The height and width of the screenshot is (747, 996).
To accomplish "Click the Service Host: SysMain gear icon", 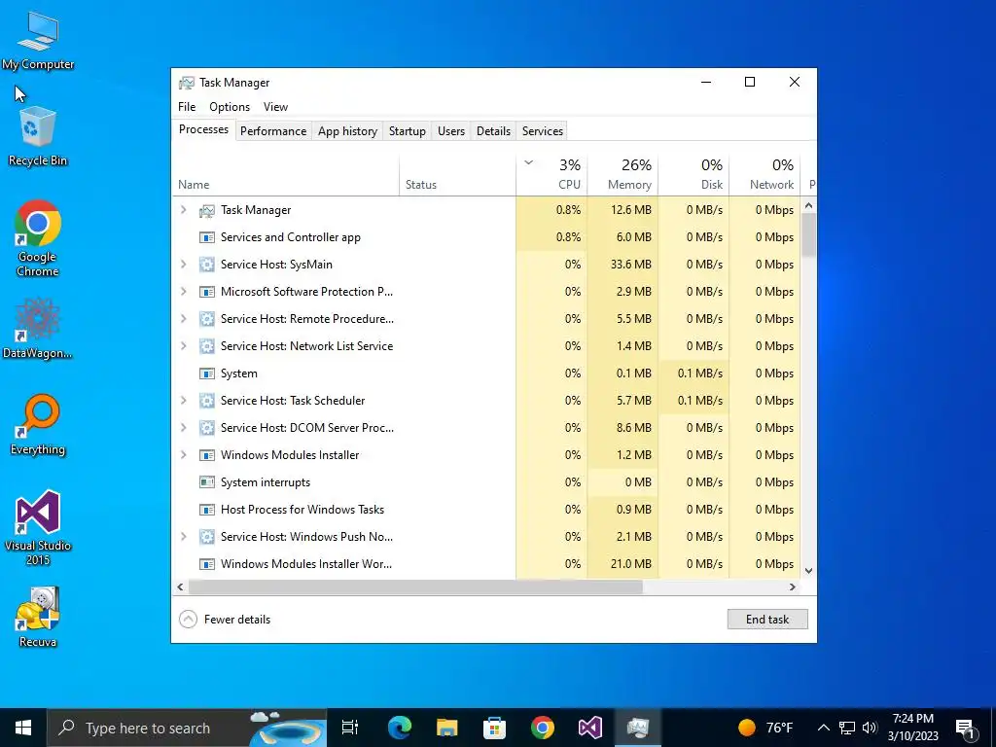I will (x=206, y=265).
